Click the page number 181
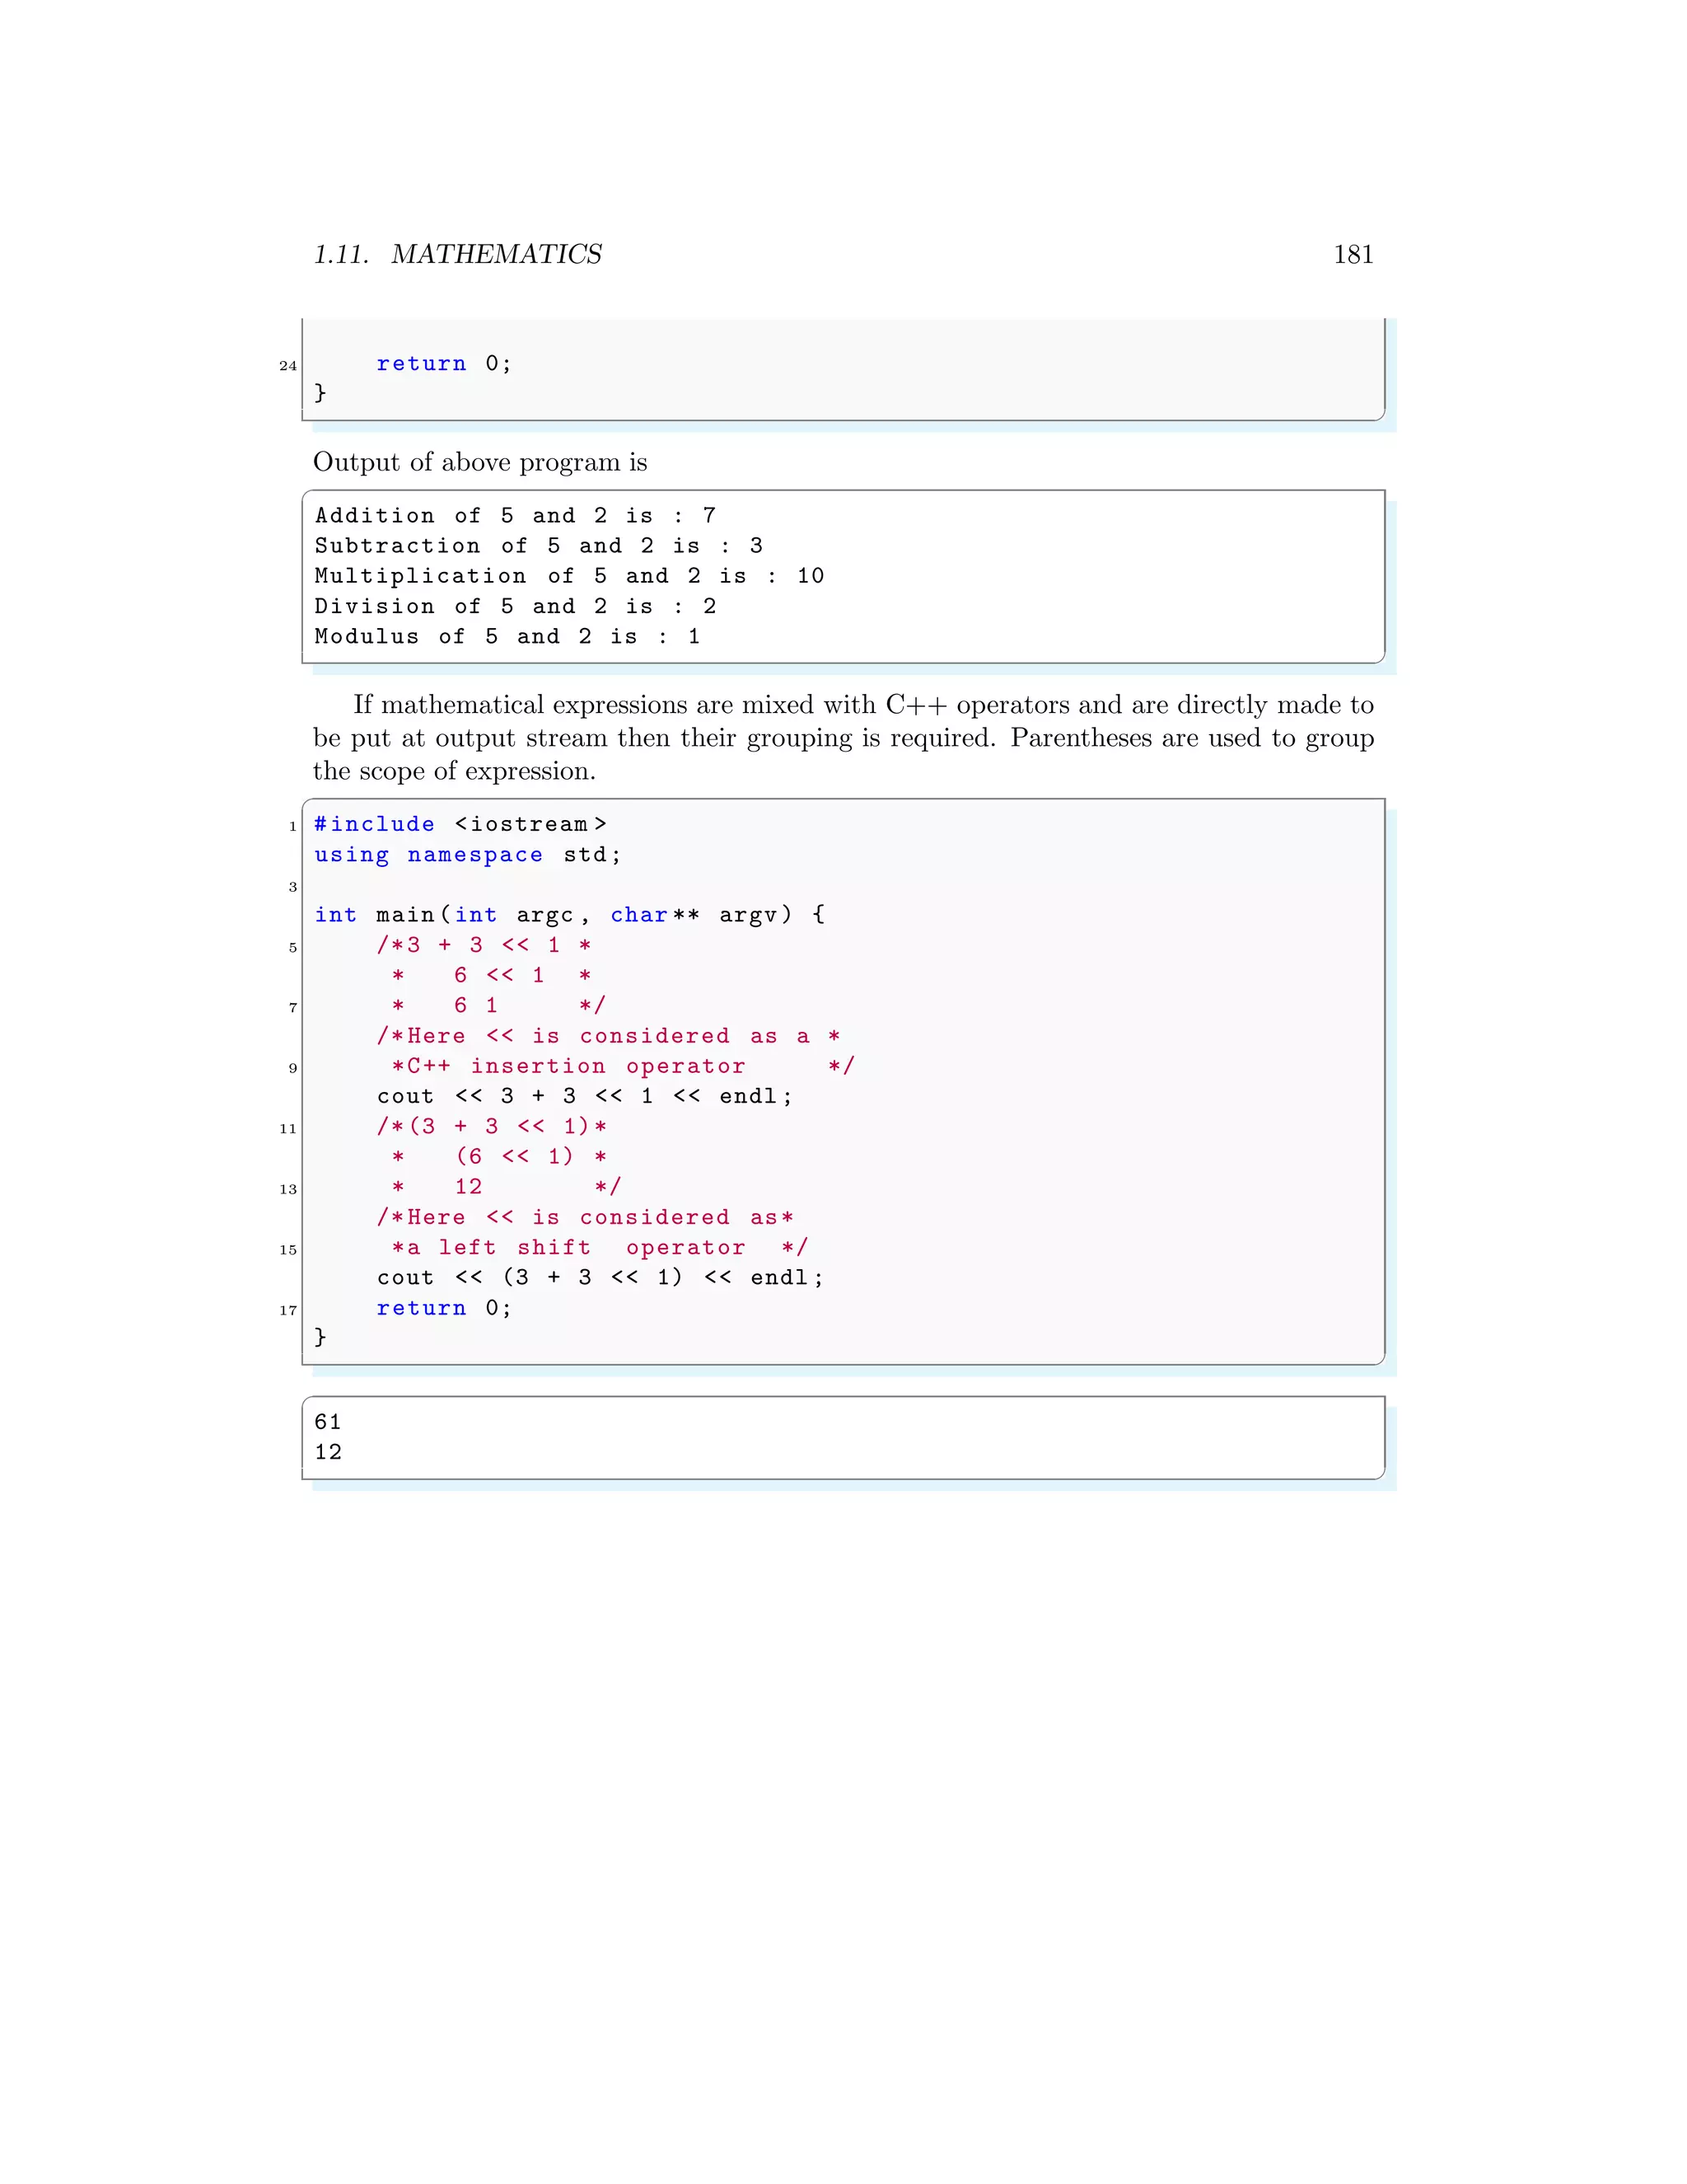Viewport: 1687px width, 2184px height. 1353,255
